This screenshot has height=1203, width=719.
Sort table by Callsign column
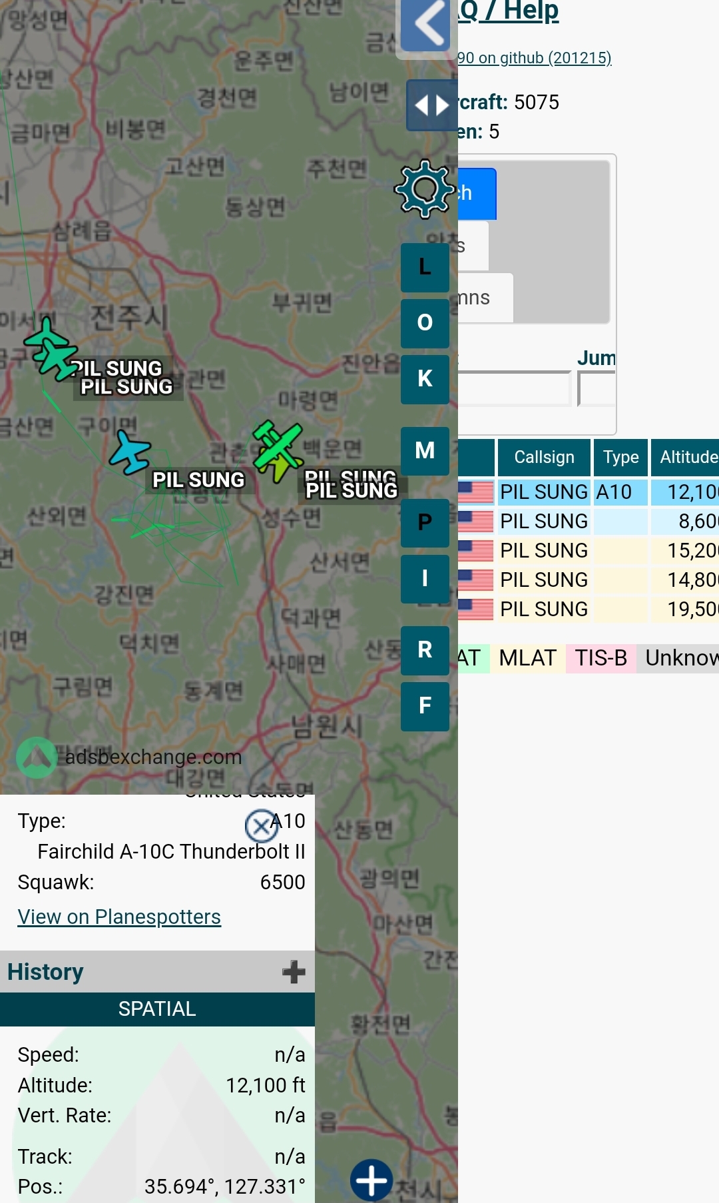coord(544,457)
